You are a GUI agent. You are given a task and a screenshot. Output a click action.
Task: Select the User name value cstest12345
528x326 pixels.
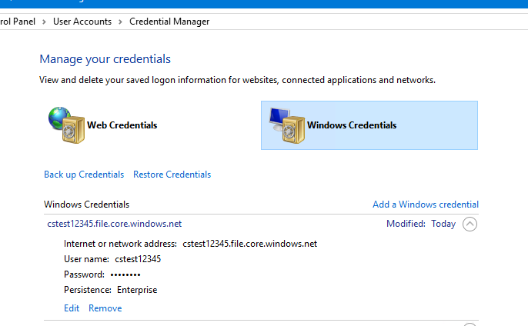tap(138, 259)
